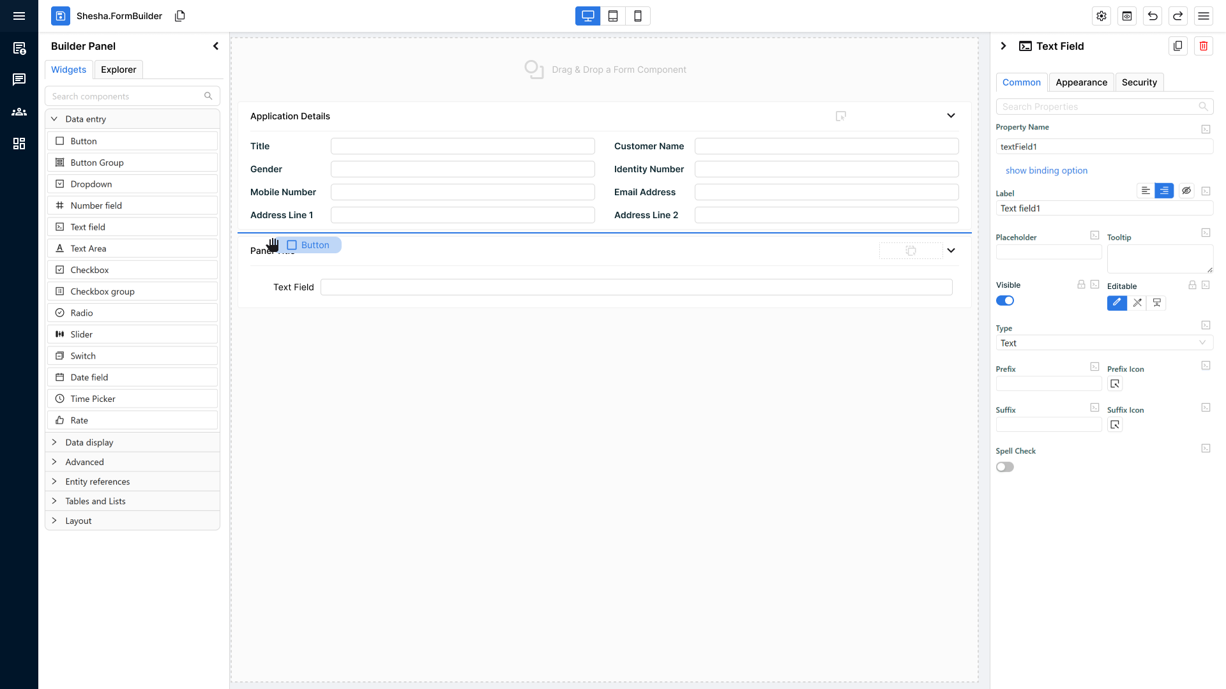
Task: Collapse the Application Details panel
Action: click(951, 115)
